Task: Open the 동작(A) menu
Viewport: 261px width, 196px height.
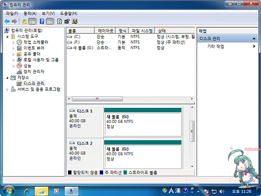Action: (x=30, y=13)
